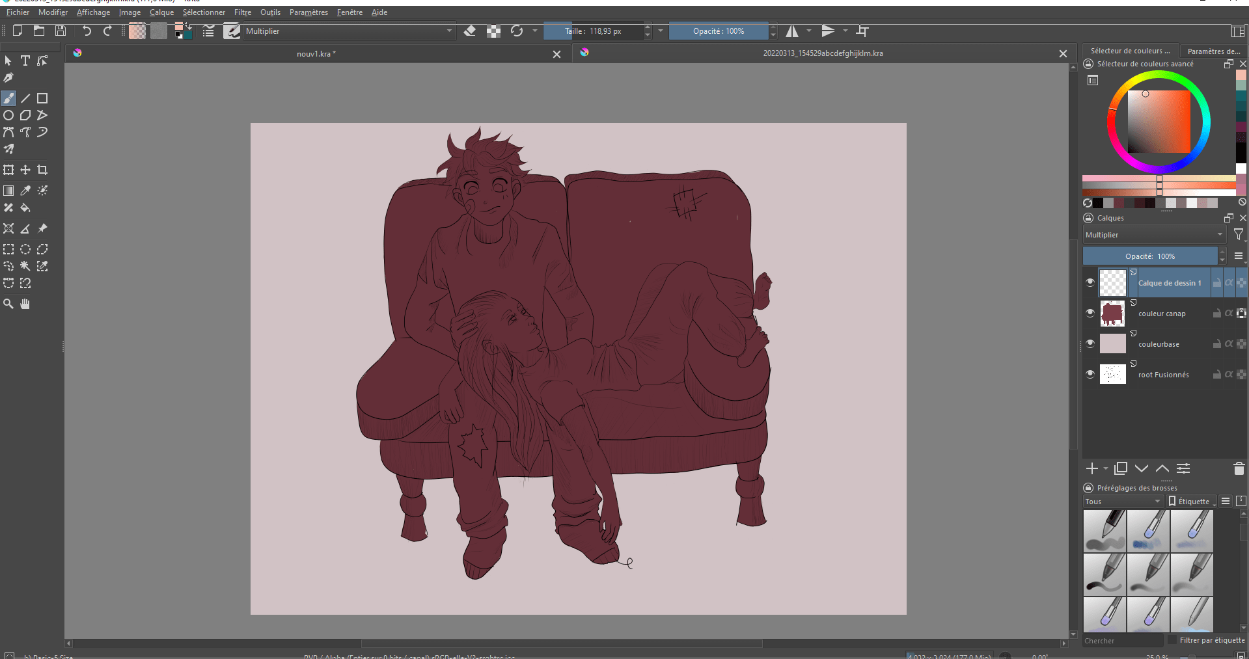
Task: Toggle eraser mode in top toolbar
Action: (469, 31)
